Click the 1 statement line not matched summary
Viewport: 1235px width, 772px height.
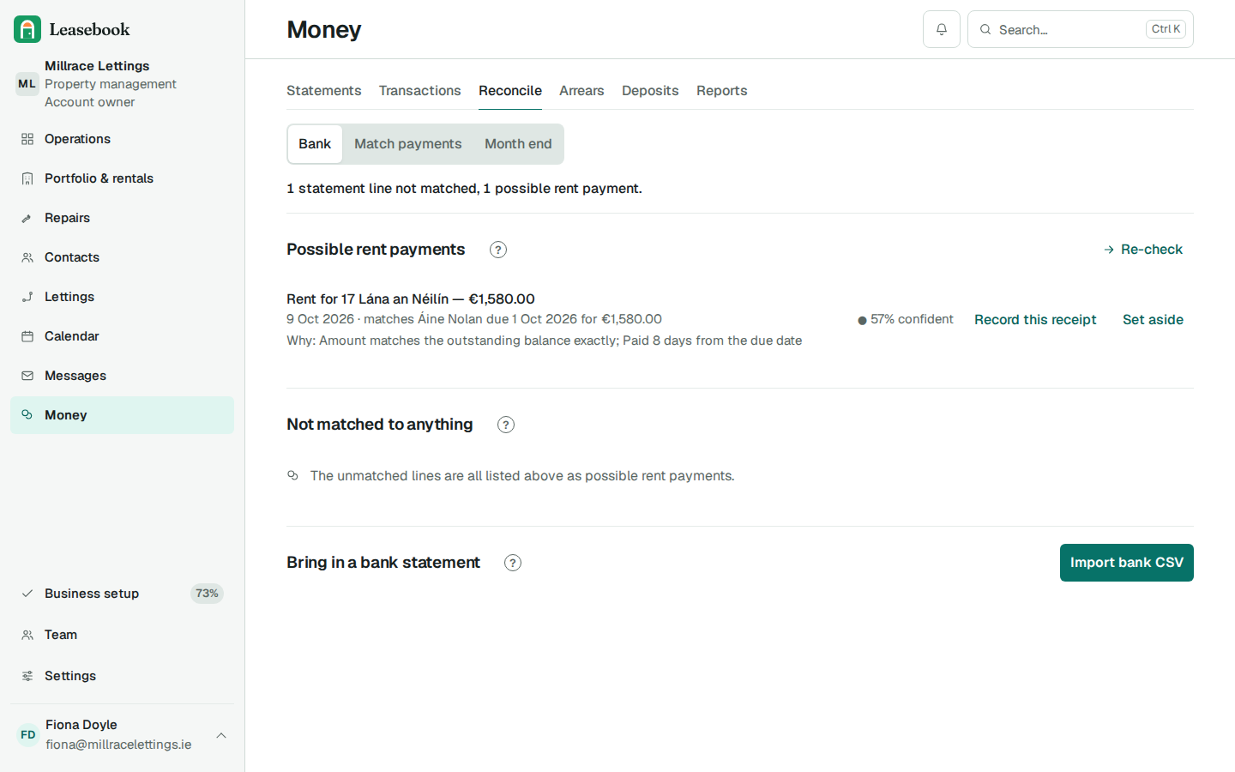(464, 189)
